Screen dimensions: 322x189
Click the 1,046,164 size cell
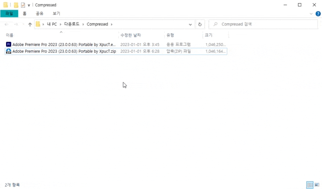click(215, 51)
